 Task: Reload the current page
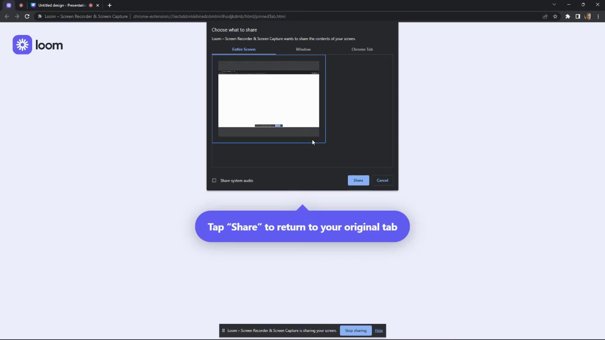tap(27, 16)
